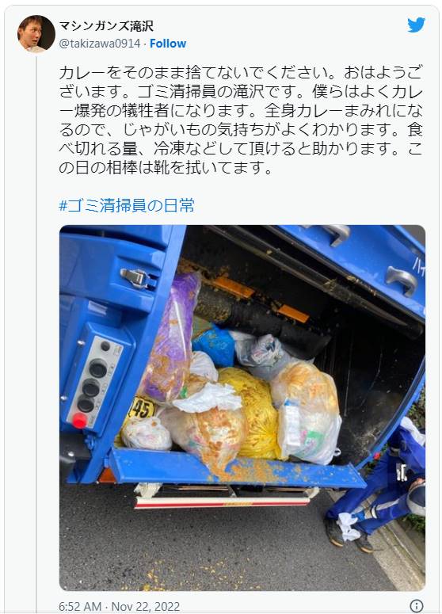
Task: Click the Twitter bird logo icon
Action: point(416,25)
